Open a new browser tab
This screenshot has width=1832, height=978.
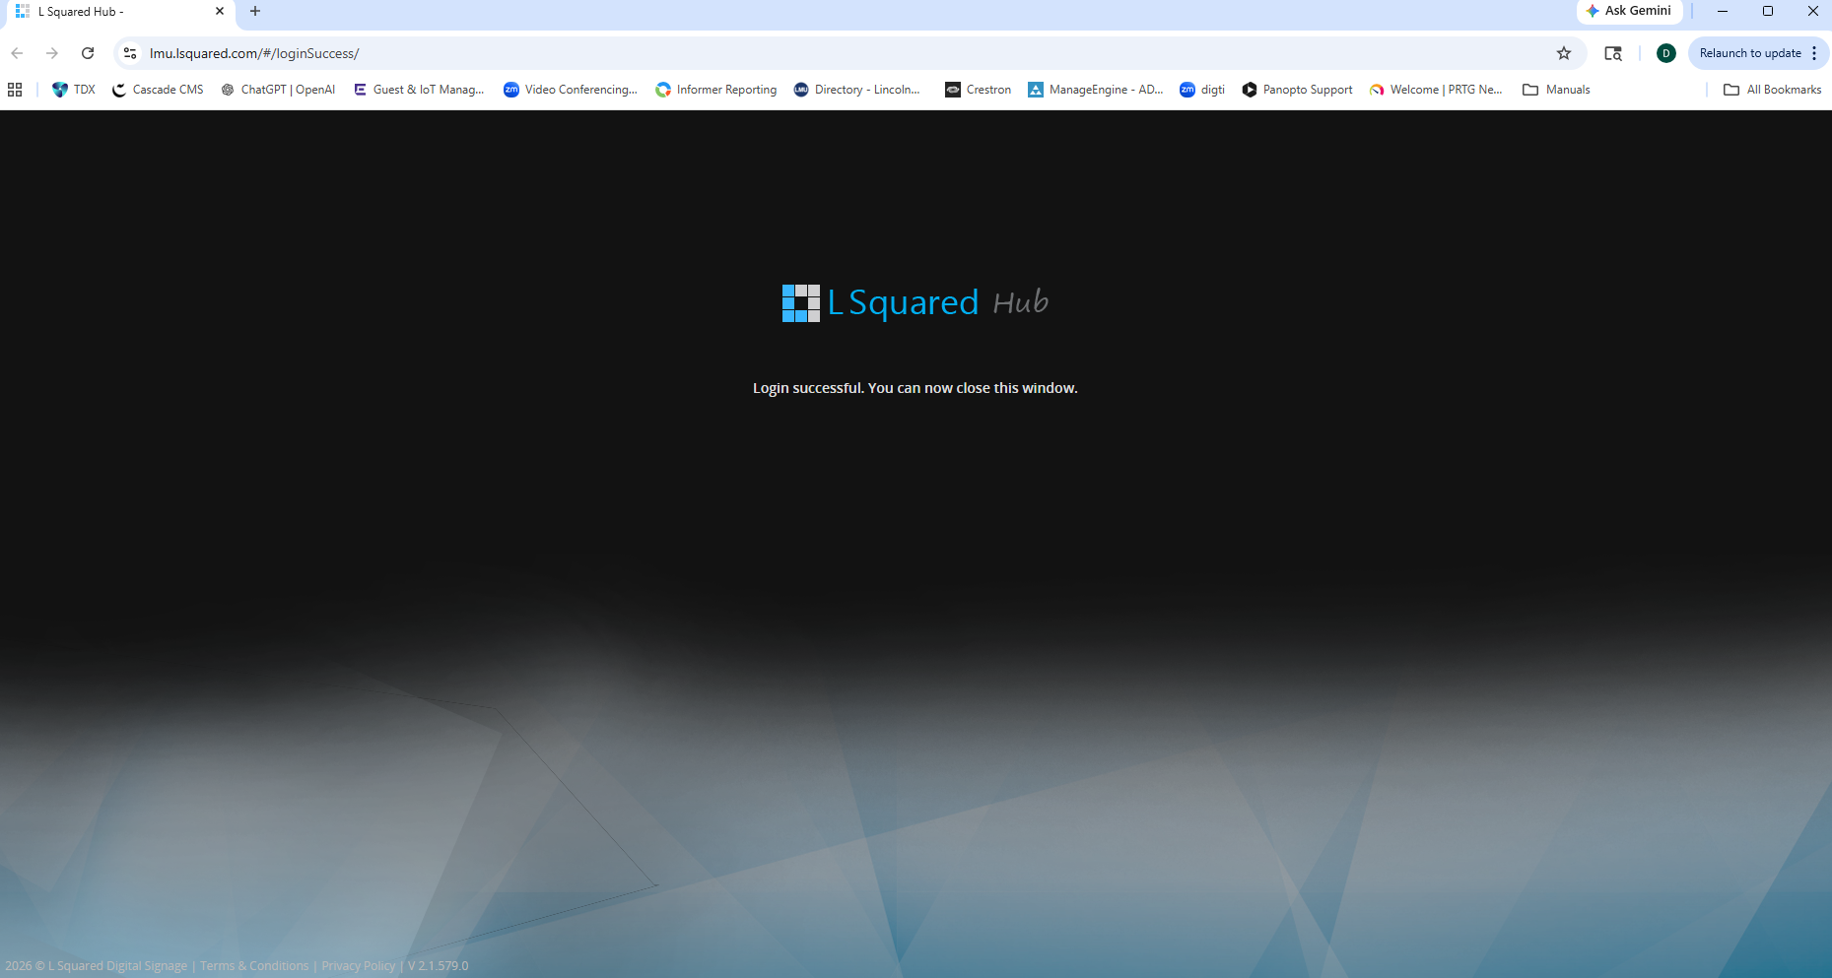(255, 12)
